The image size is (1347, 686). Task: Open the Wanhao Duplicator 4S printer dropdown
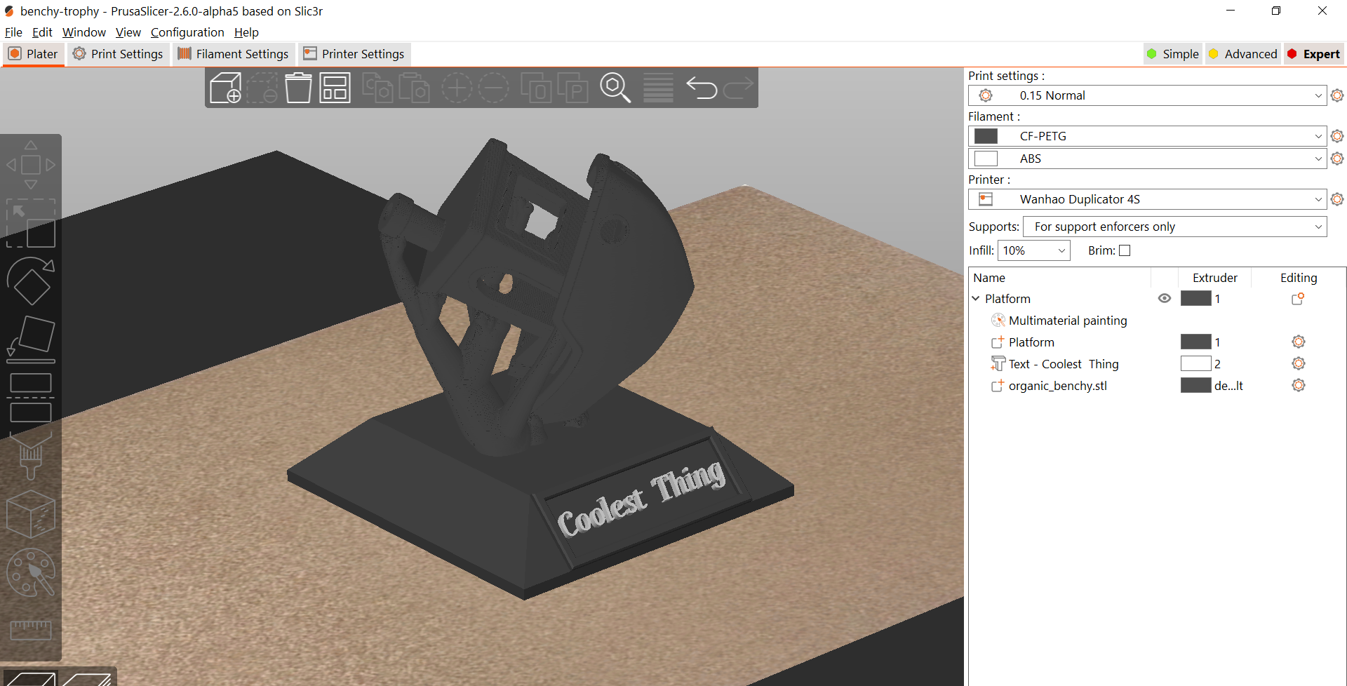coord(1147,199)
